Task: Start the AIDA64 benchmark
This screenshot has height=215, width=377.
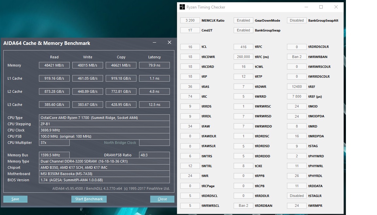Action: (89, 199)
